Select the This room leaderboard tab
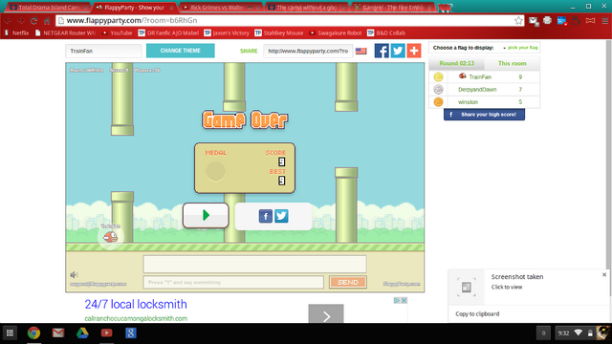612x344 pixels. (513, 63)
